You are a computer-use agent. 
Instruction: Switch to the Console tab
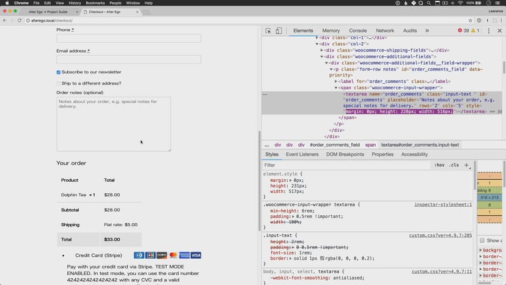(x=358, y=31)
